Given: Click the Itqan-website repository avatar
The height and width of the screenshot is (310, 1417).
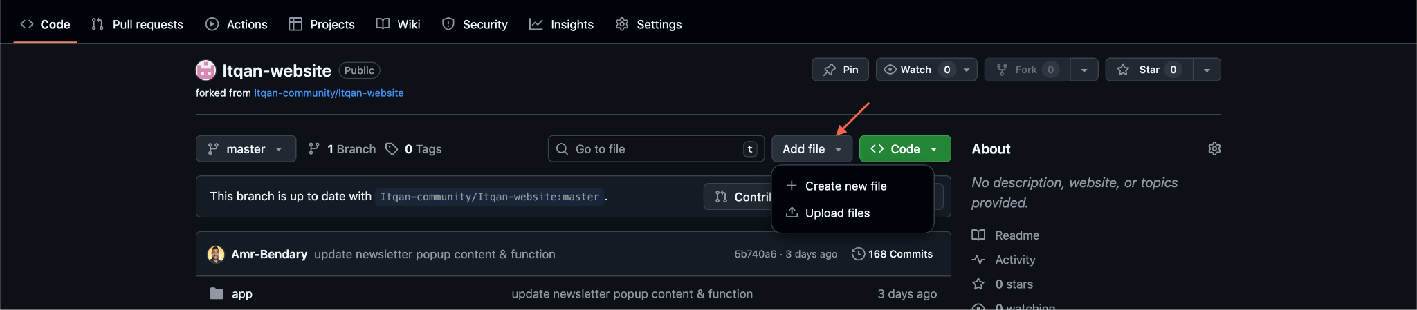Looking at the screenshot, I should 205,70.
